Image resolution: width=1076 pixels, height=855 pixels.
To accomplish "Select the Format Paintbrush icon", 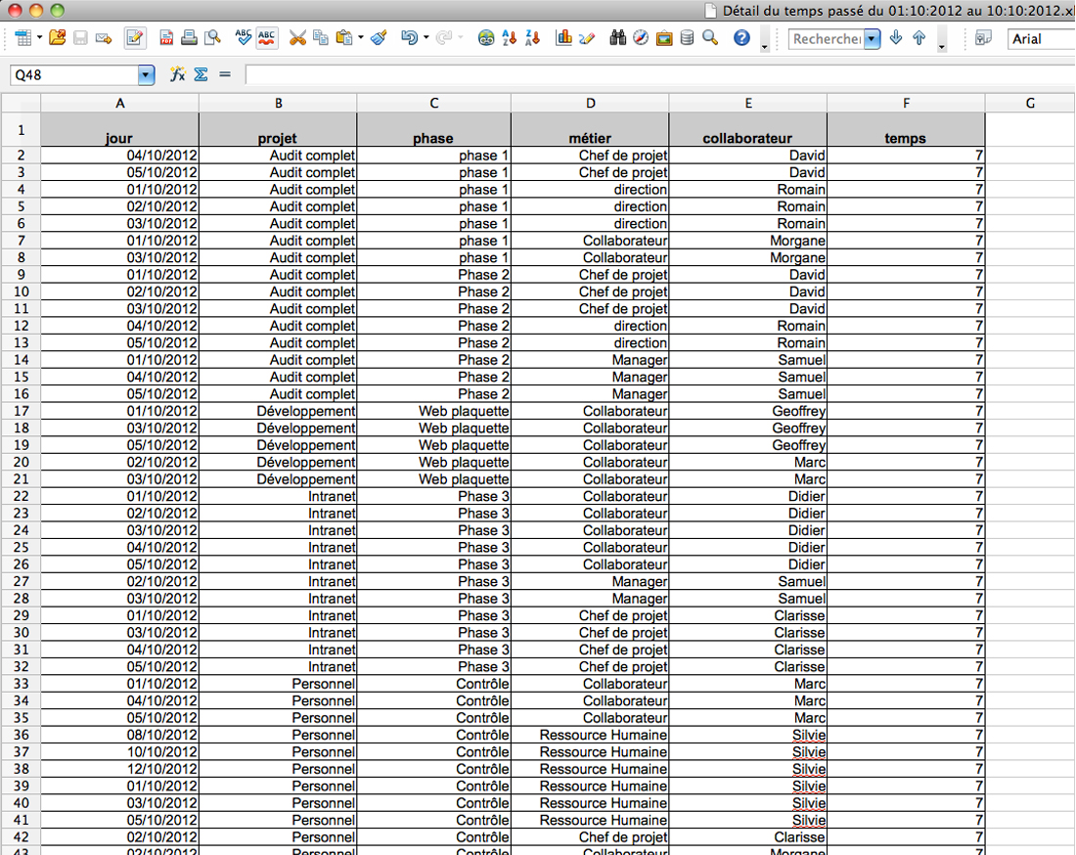I will [379, 38].
